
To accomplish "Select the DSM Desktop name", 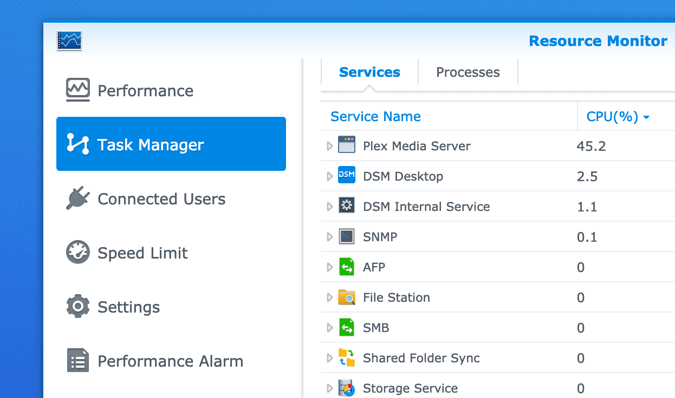I will point(403,176).
